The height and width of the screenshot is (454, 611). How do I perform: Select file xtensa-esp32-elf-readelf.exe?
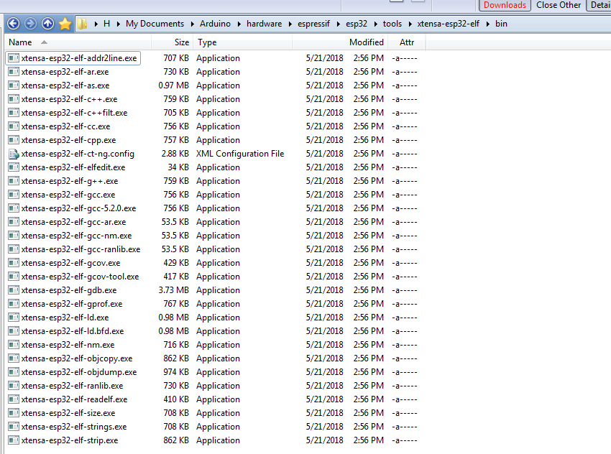[x=75, y=399]
